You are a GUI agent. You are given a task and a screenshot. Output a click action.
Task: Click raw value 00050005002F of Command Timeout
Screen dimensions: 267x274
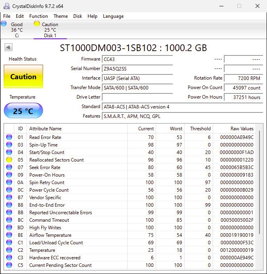coord(237,220)
